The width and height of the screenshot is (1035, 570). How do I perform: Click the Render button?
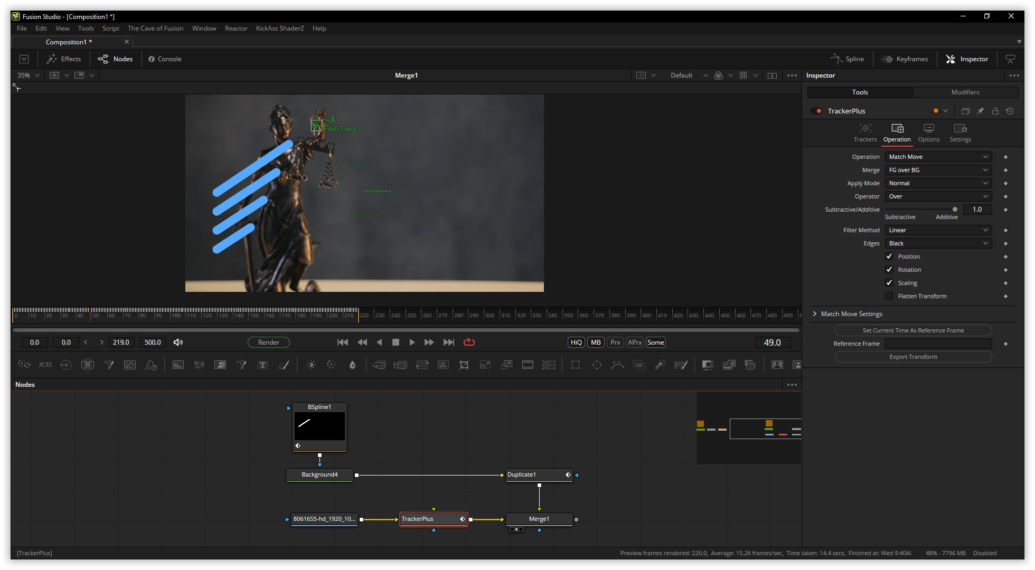269,343
